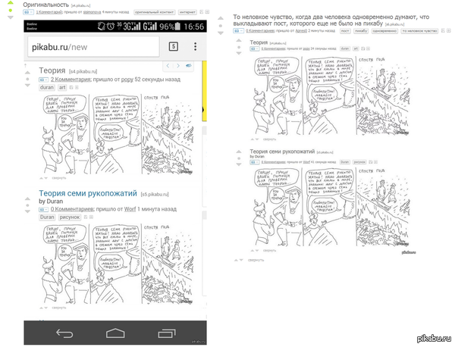This screenshot has width=455, height=347.
Task: Click the vibrate mode icon in status bar
Action: point(102,27)
